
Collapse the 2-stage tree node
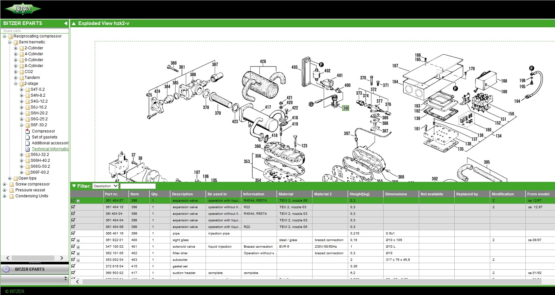tap(15, 84)
